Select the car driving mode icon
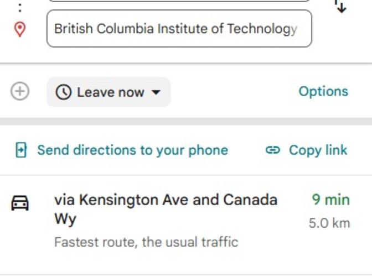Screen dimensions: 372x277 click(x=20, y=203)
